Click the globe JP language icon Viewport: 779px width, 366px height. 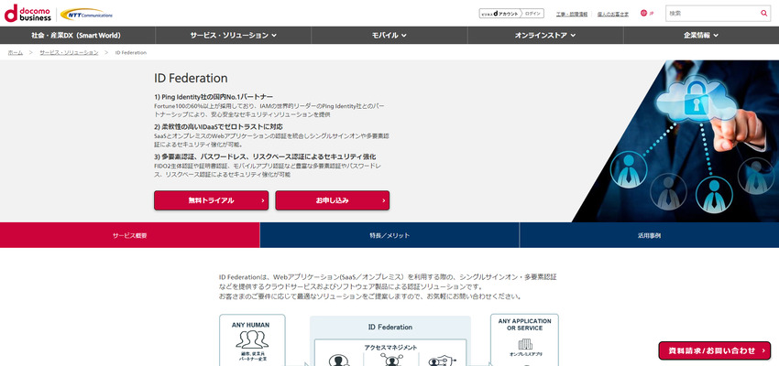(x=647, y=14)
